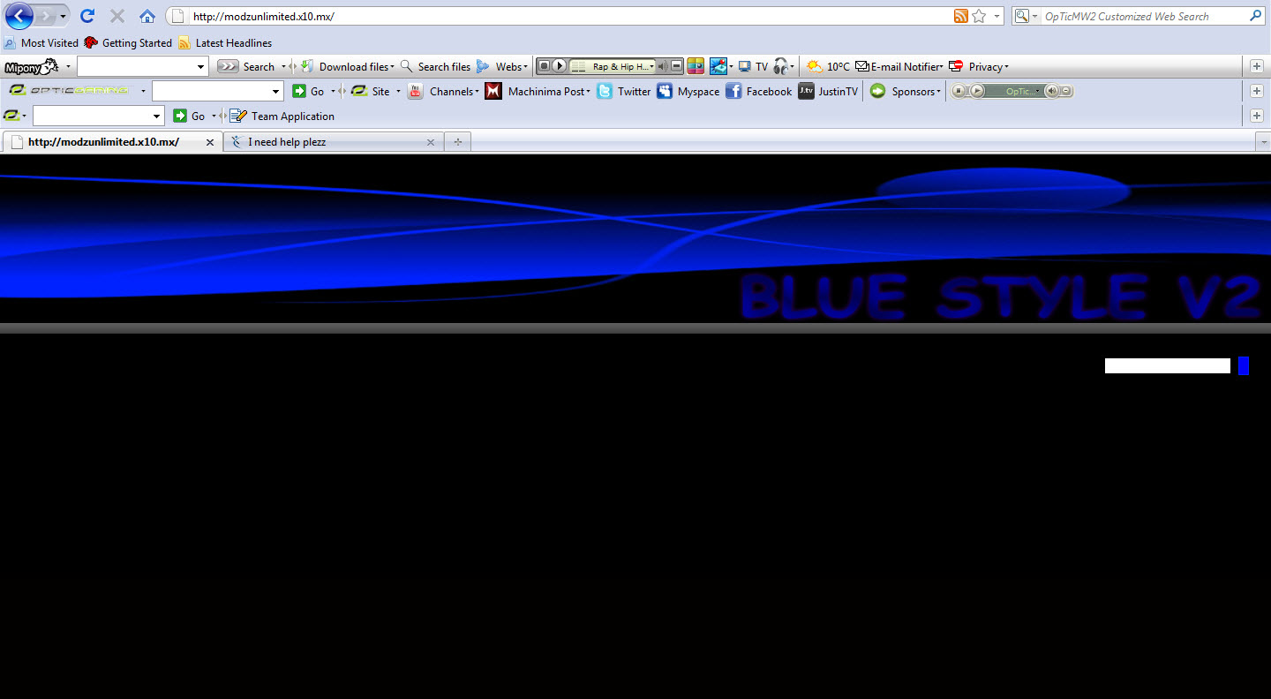Toggle mute on the OpTic radio player
The width and height of the screenshot is (1271, 699).
(x=1051, y=91)
